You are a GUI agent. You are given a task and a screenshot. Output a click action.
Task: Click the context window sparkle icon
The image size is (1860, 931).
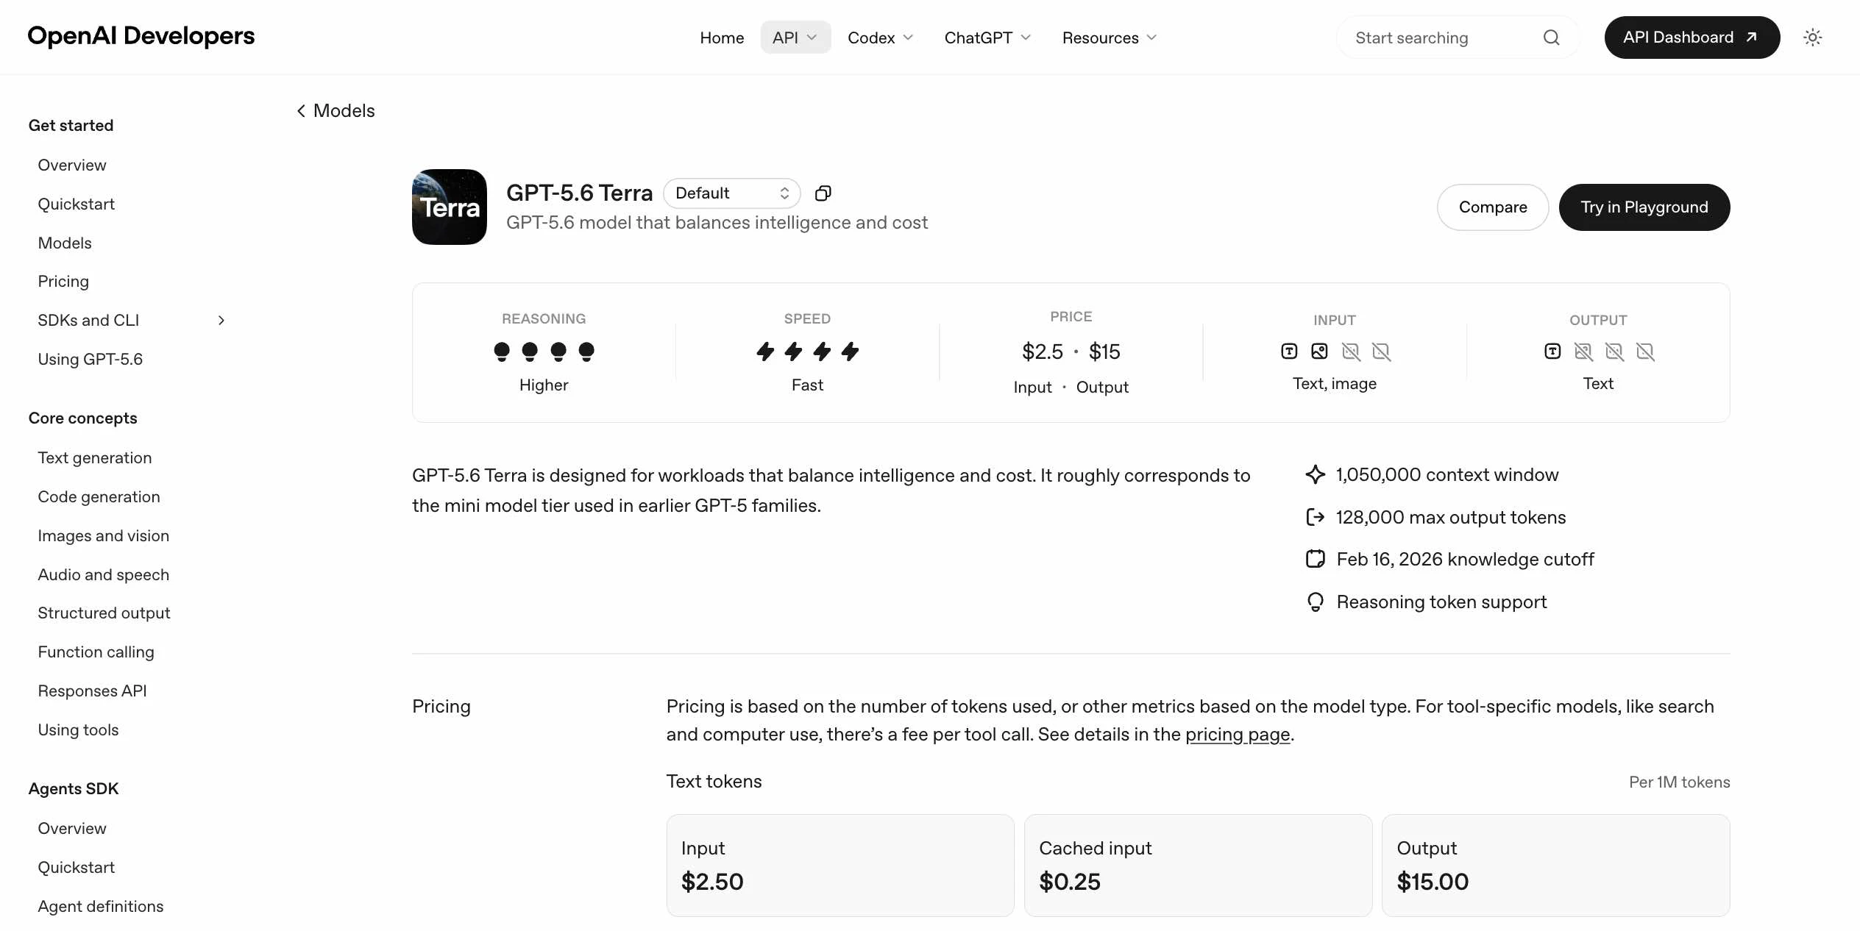tap(1316, 475)
